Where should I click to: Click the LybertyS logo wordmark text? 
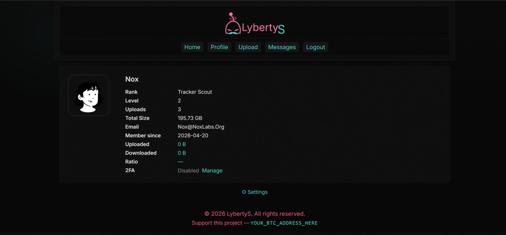263,28
